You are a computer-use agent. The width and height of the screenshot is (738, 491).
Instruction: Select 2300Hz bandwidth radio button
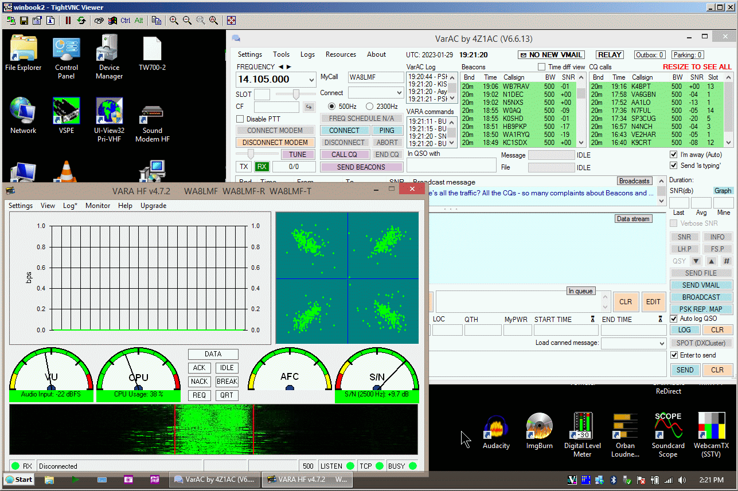(x=369, y=107)
